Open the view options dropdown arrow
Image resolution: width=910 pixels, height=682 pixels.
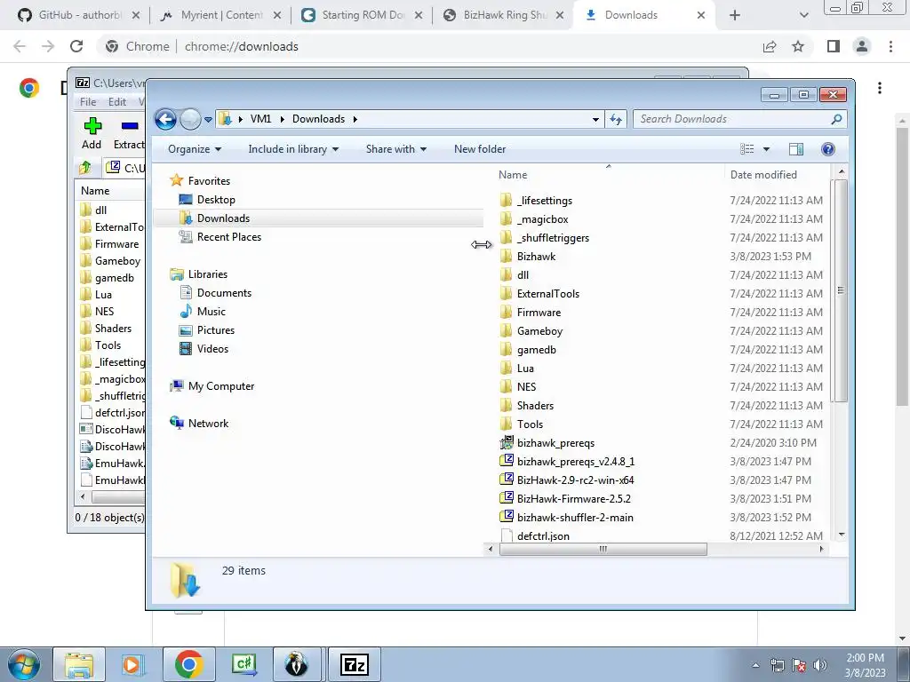(x=766, y=149)
